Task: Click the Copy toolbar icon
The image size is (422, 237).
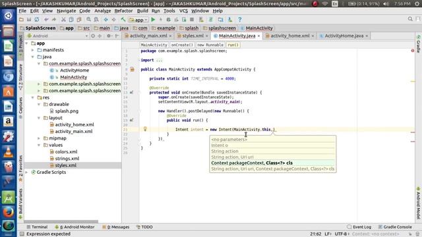Action: (x=71, y=19)
